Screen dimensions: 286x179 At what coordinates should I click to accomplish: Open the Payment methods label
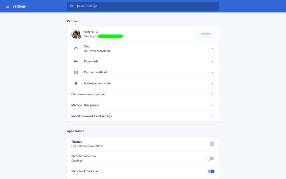pos(96,72)
